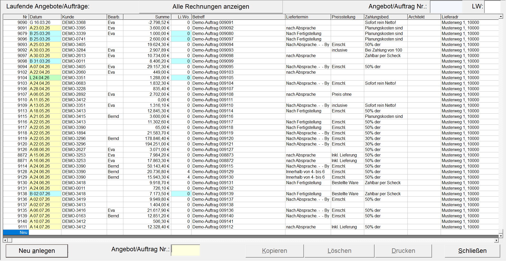This screenshot has width=506, height=261.
Task: Click the sum -2.798,52 €
Action: pos(147,23)
